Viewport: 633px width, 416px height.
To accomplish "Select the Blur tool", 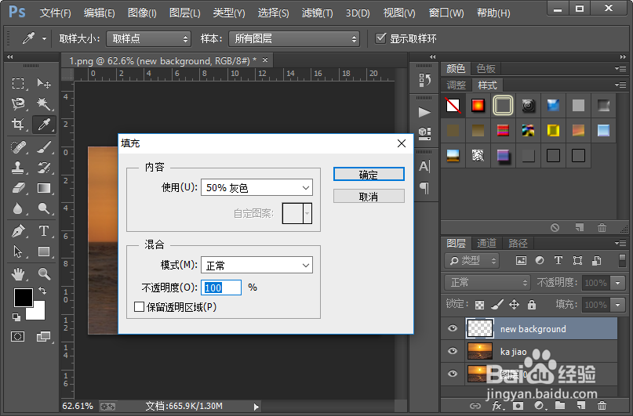I will point(18,208).
